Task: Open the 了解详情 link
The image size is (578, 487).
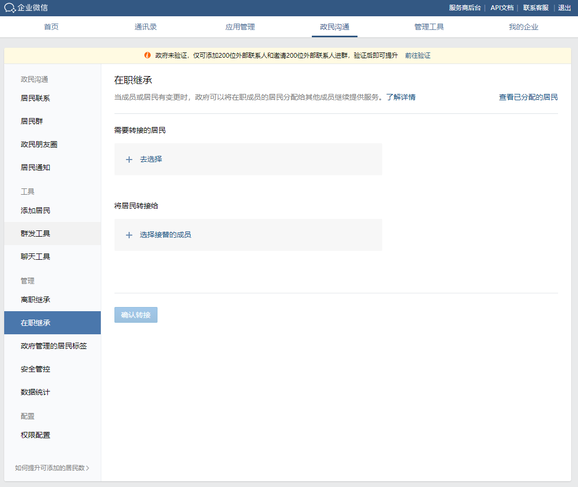Action: (x=401, y=97)
